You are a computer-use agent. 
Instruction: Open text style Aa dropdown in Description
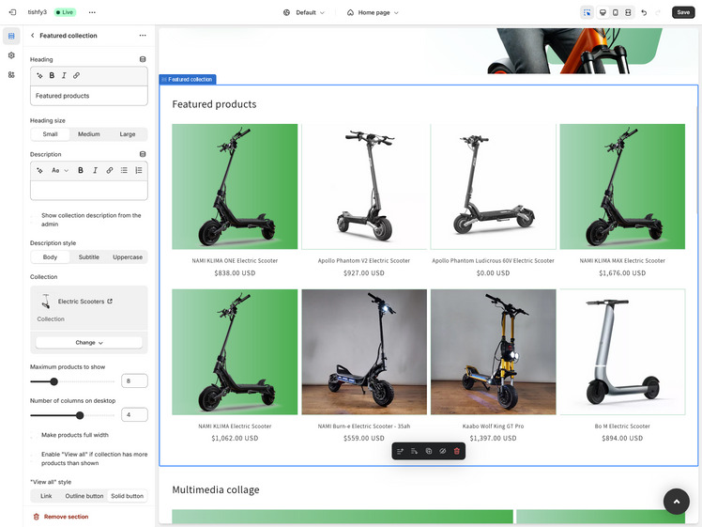60,170
